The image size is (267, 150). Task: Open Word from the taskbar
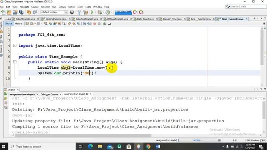tap(158, 146)
